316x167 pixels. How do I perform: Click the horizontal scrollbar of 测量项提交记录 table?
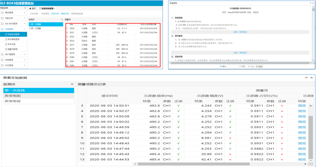[x=193, y=164]
